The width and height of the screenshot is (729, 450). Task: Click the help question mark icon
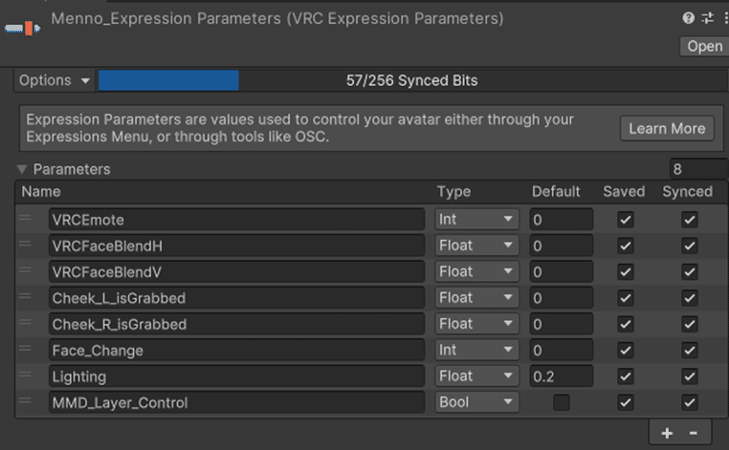pos(688,18)
